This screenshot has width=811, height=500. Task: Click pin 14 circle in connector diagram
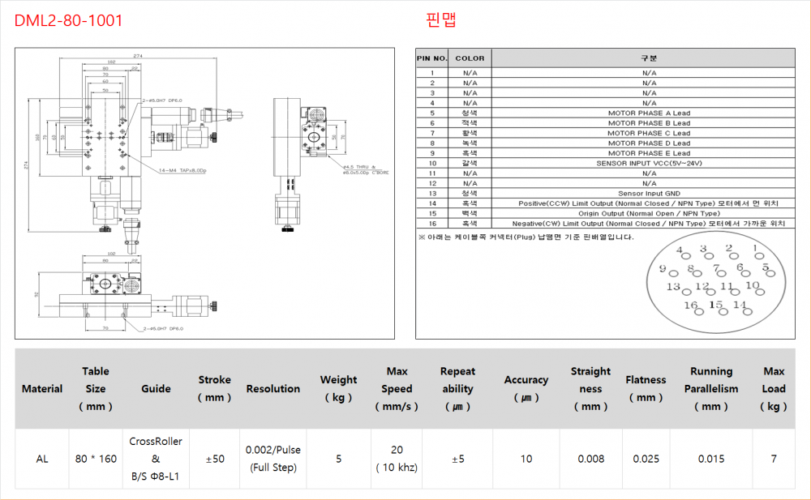[x=746, y=313]
